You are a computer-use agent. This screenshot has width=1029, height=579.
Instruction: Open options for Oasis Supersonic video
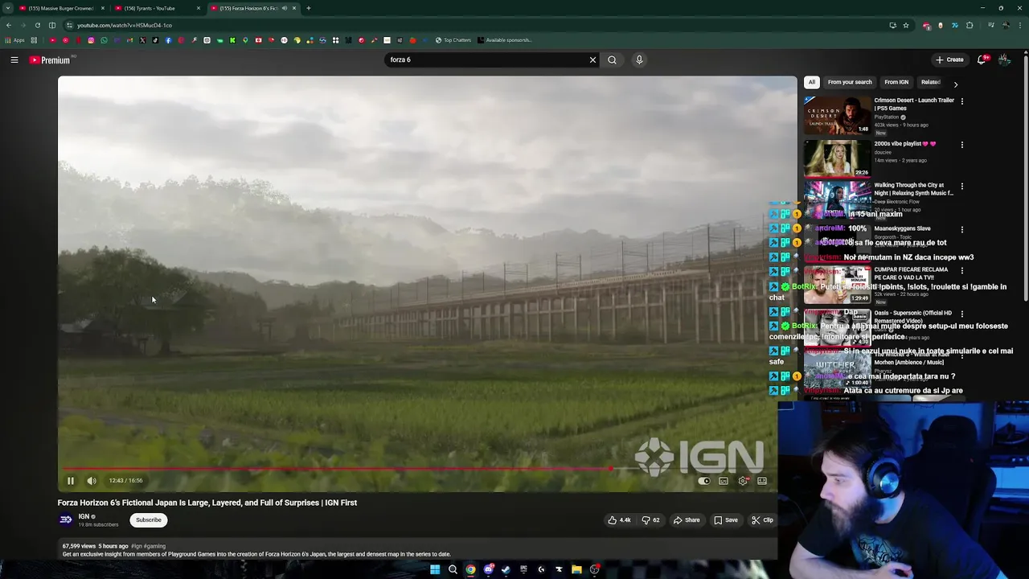pyautogui.click(x=961, y=314)
